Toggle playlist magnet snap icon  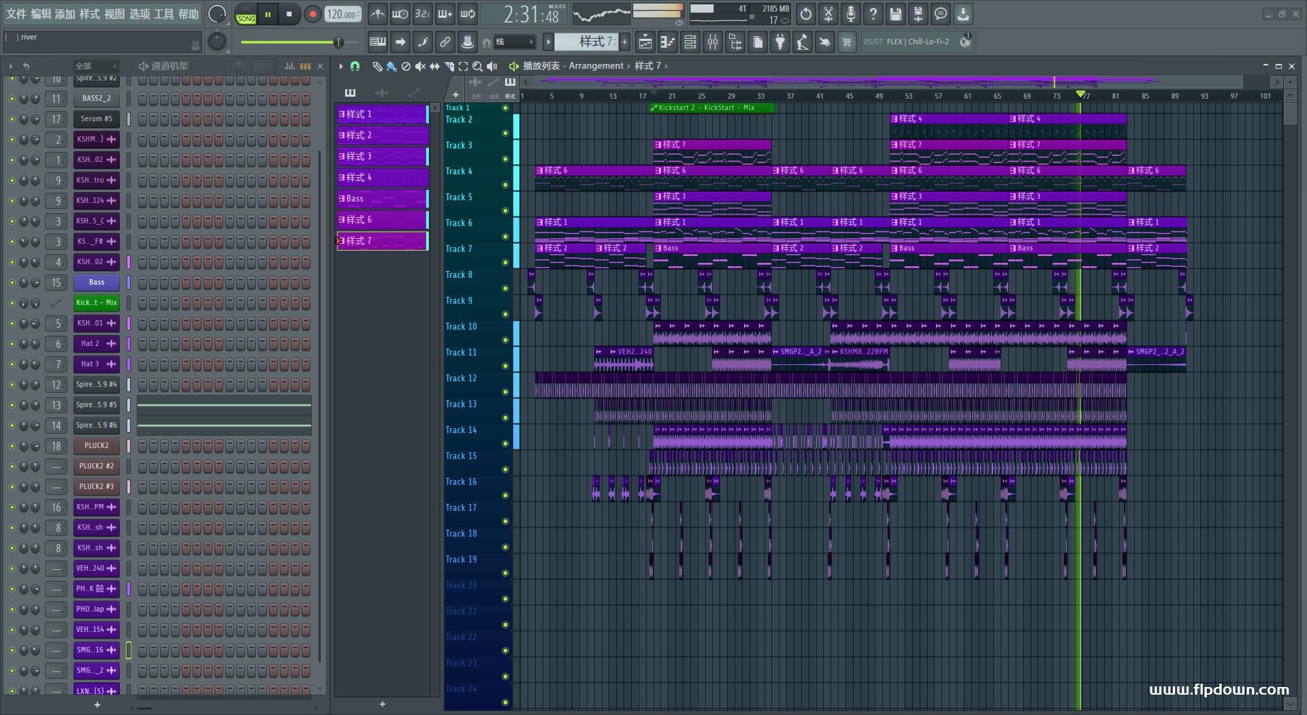point(355,66)
